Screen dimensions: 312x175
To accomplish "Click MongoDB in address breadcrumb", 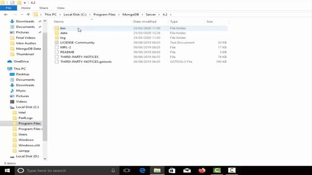I will tap(131, 15).
